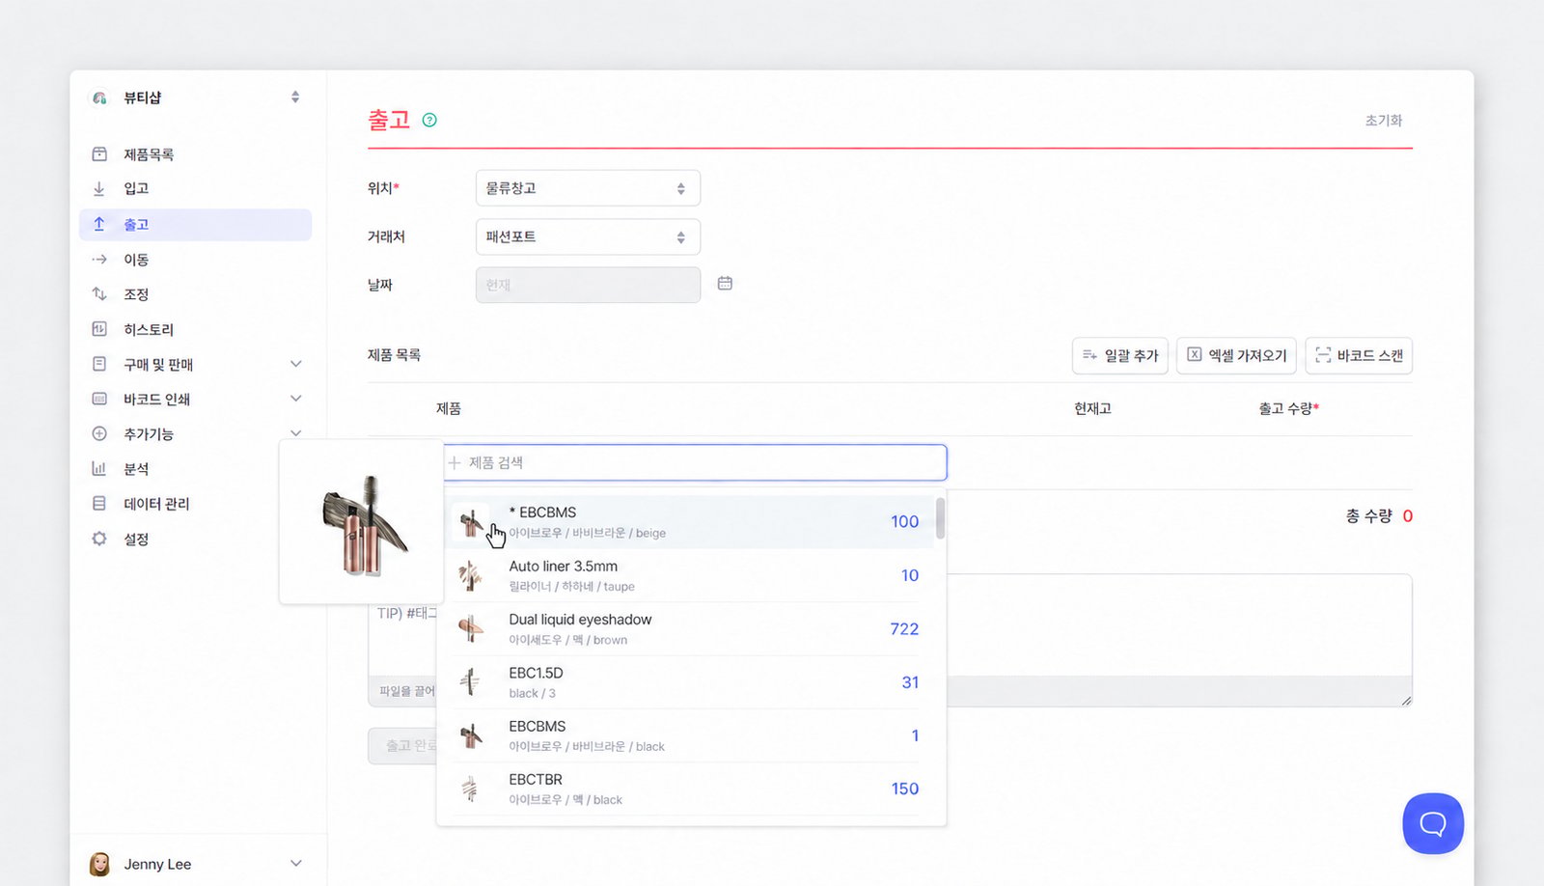Click the 일괄 추가 button
This screenshot has width=1544, height=886.
click(x=1120, y=356)
